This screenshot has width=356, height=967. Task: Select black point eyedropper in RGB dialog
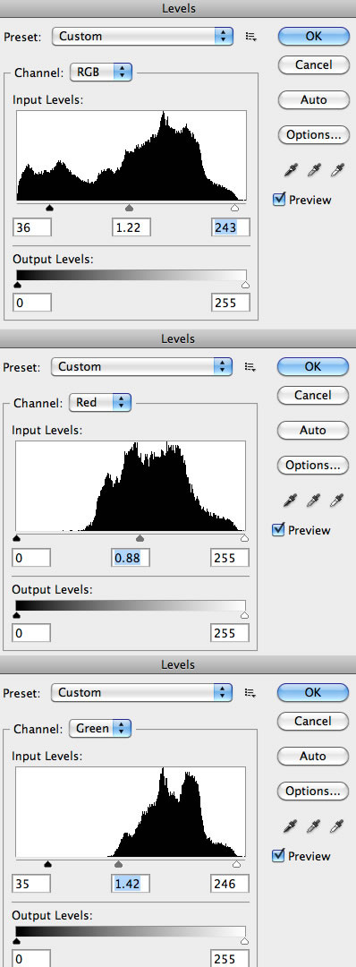point(290,170)
